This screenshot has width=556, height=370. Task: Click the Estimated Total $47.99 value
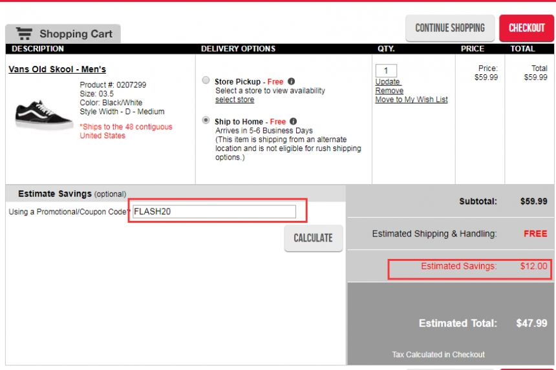[531, 324]
